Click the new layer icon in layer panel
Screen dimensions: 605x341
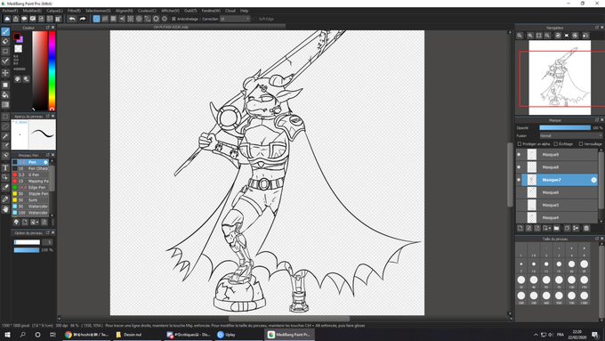pos(520,228)
